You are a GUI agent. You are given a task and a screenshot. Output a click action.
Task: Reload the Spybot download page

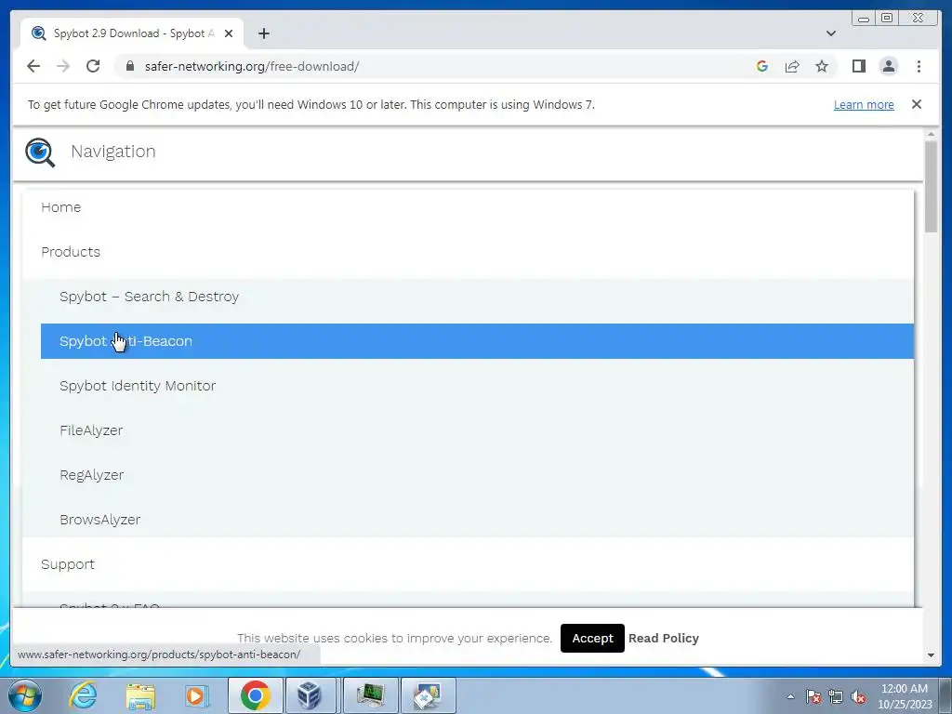93,66
